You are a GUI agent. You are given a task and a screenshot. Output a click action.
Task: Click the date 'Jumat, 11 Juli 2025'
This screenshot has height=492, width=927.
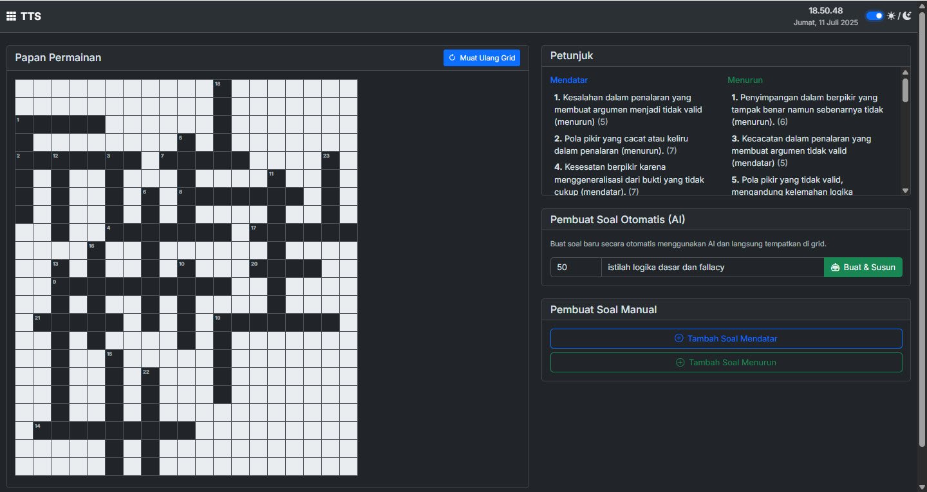[x=826, y=23]
